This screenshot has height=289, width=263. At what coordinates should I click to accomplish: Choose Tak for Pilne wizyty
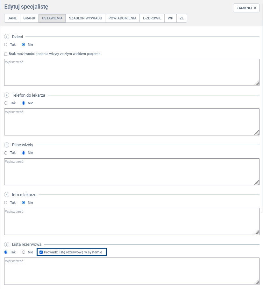6,153
